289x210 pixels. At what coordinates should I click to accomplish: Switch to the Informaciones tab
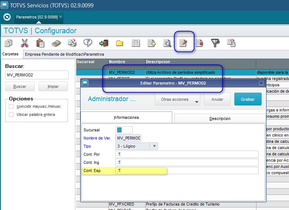click(x=126, y=117)
